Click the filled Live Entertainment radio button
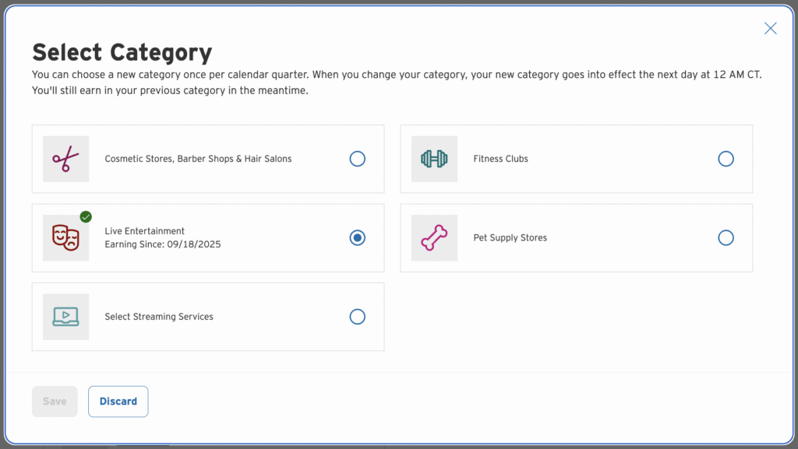 pos(357,238)
